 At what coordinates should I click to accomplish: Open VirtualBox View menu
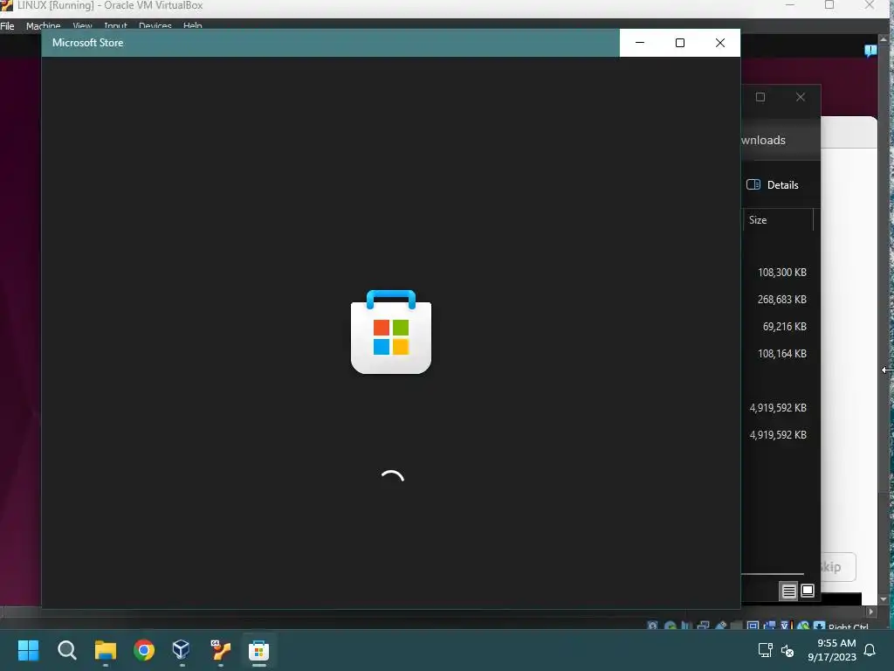[82, 25]
